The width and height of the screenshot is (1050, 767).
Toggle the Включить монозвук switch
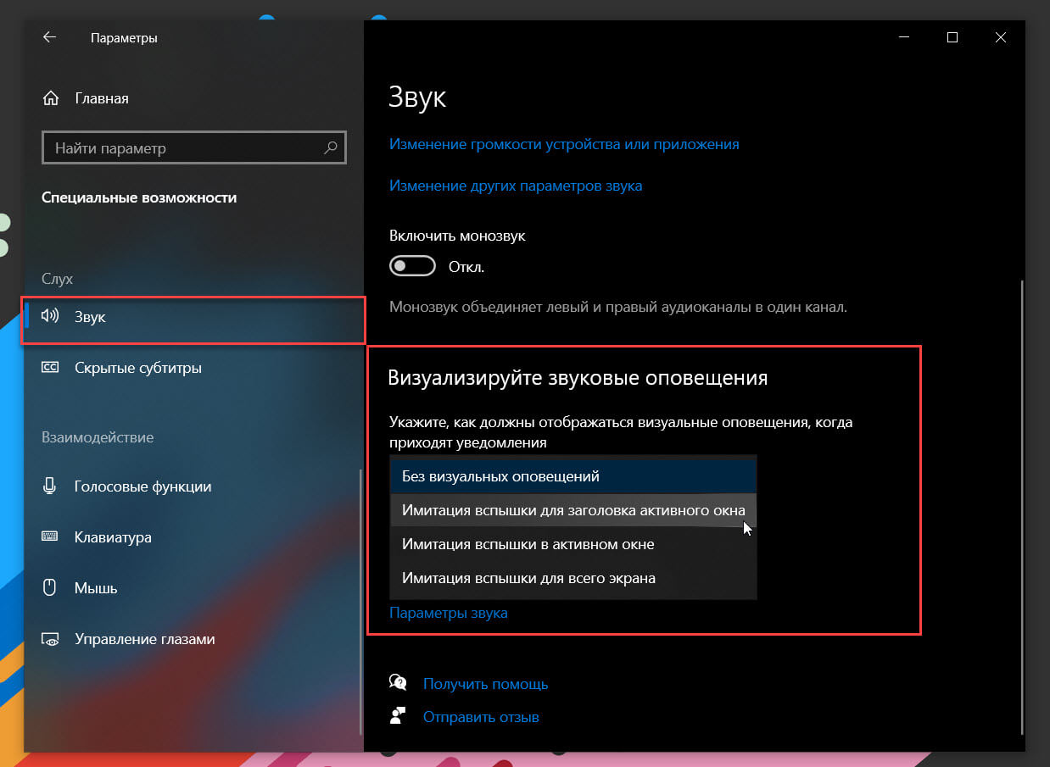pos(412,267)
